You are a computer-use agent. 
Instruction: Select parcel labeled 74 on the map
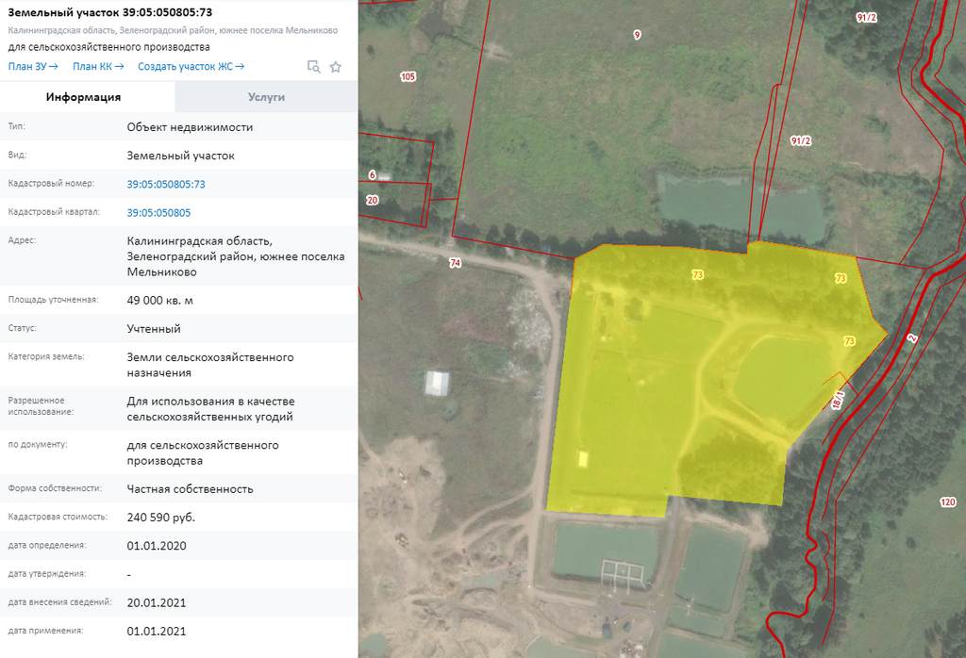456,264
